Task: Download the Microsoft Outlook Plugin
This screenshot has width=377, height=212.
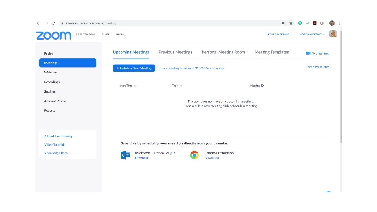Action: [x=142, y=158]
